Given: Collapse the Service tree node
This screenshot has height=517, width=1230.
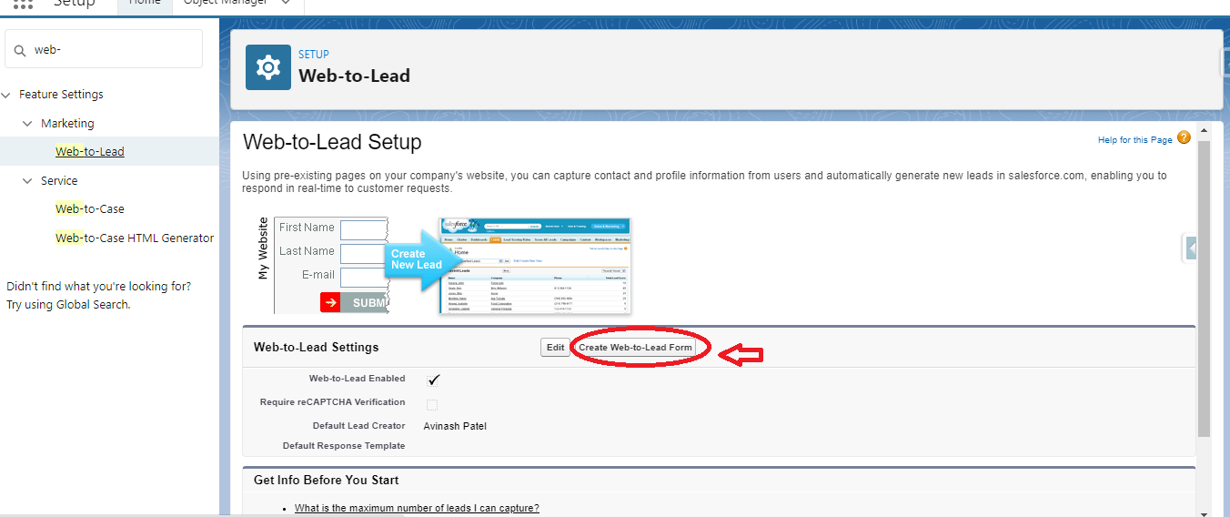Looking at the screenshot, I should 27,181.
